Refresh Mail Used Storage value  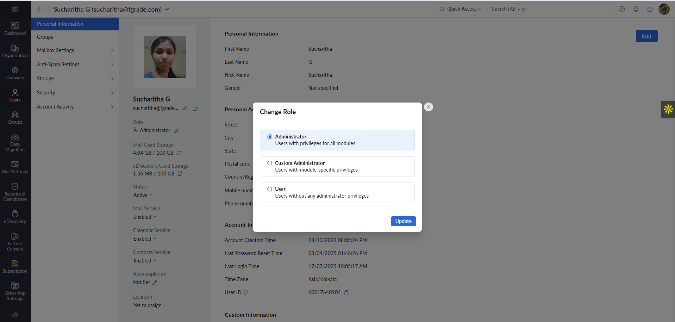[x=179, y=153]
